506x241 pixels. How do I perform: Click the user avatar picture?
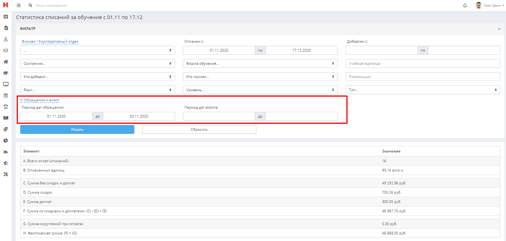[x=479, y=5]
